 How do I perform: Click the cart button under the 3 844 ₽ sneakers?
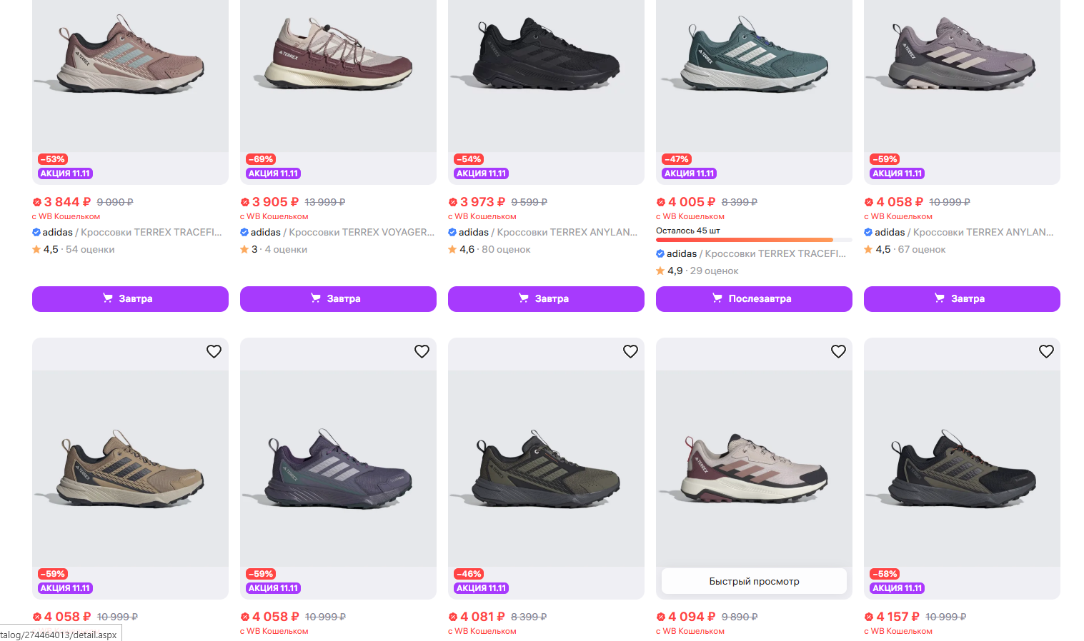tap(130, 298)
